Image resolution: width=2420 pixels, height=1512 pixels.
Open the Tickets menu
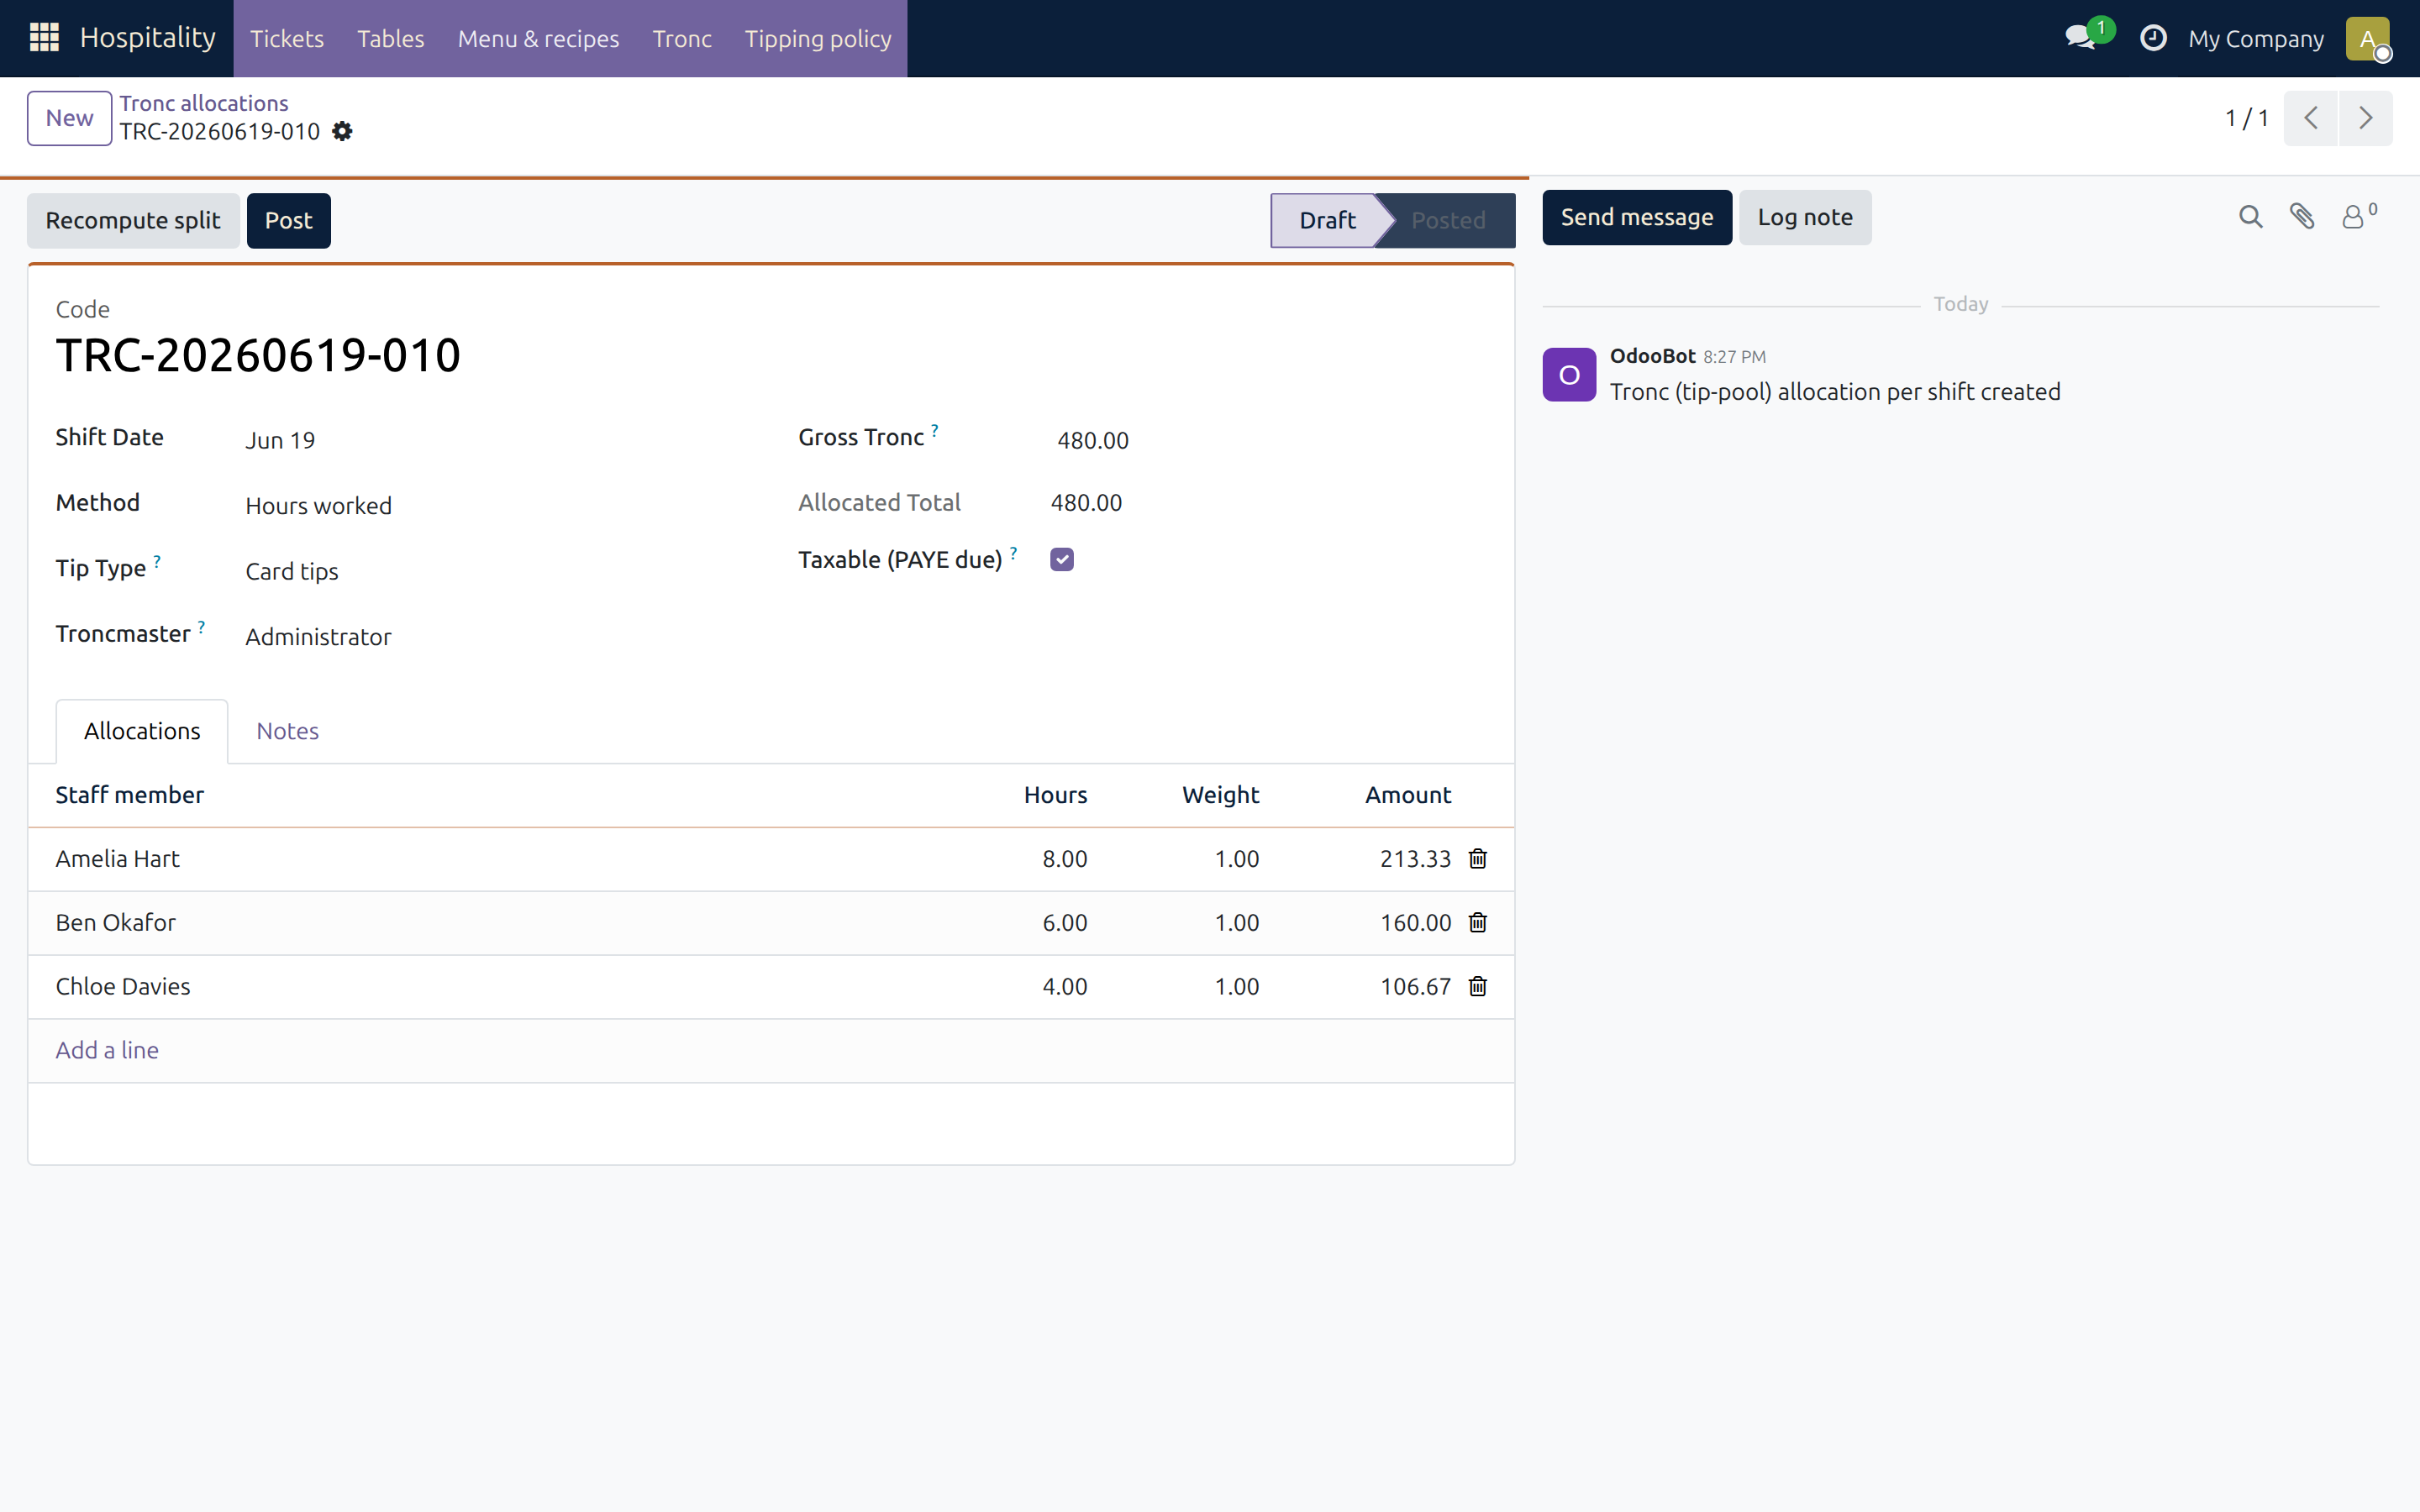click(287, 38)
